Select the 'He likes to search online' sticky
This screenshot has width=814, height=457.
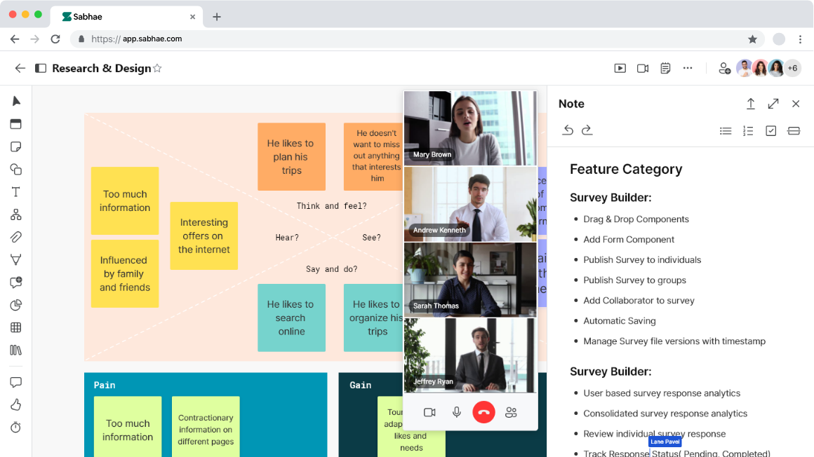291,318
